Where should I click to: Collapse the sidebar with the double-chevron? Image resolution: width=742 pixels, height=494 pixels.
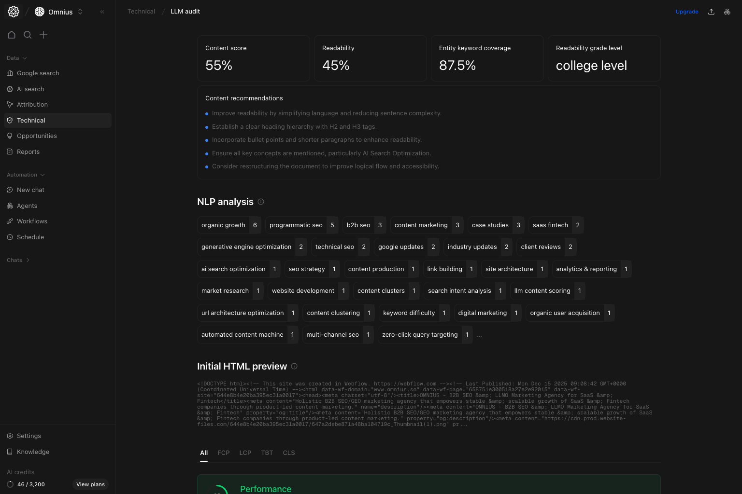pyautogui.click(x=102, y=12)
